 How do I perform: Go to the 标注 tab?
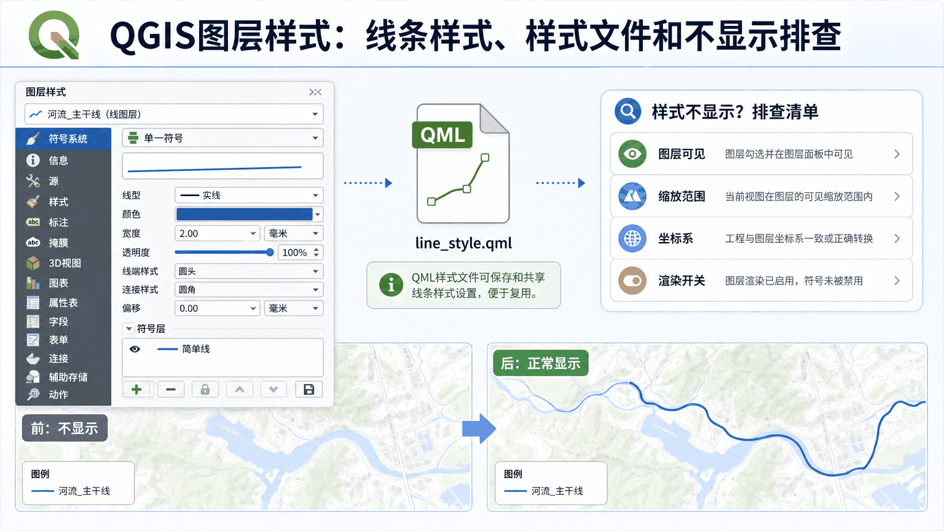pos(63,222)
